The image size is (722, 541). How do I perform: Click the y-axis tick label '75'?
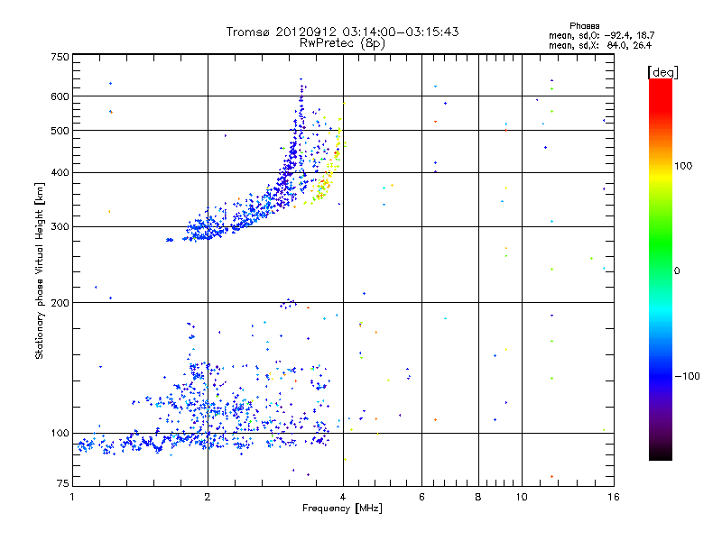63,483
